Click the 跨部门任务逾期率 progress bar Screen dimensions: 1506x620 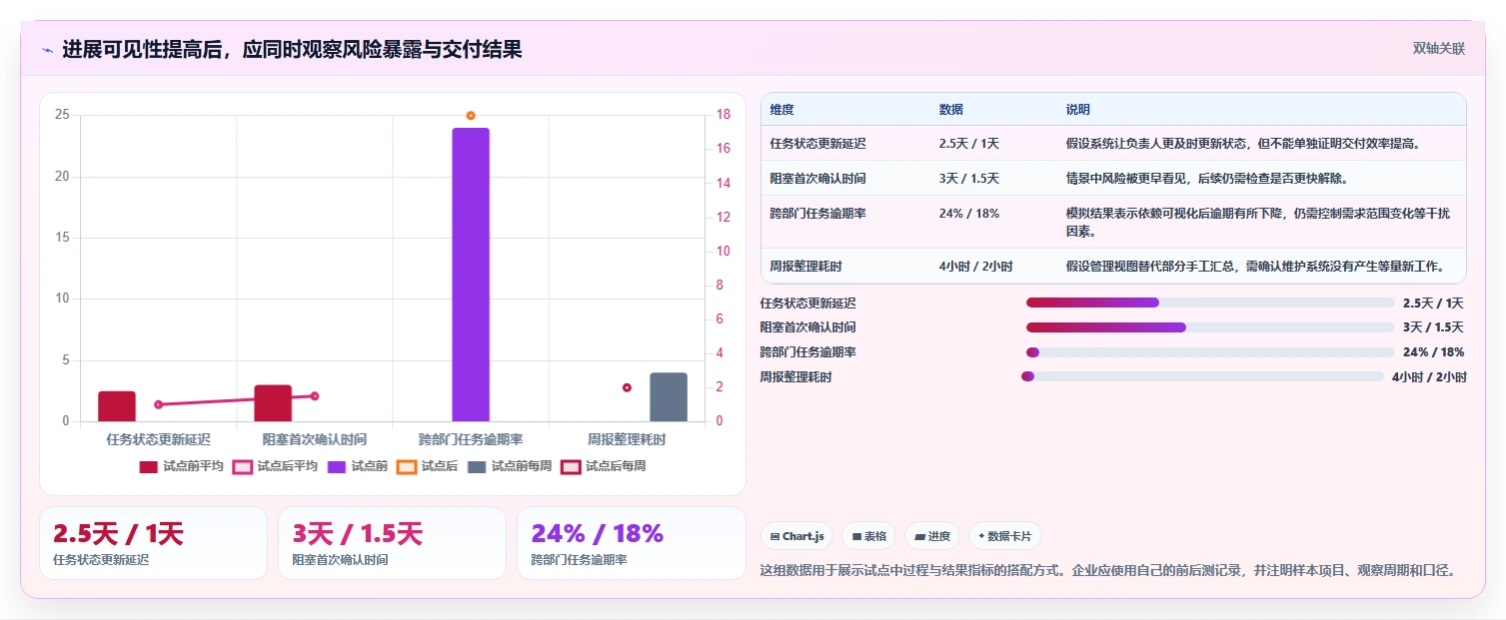1210,352
